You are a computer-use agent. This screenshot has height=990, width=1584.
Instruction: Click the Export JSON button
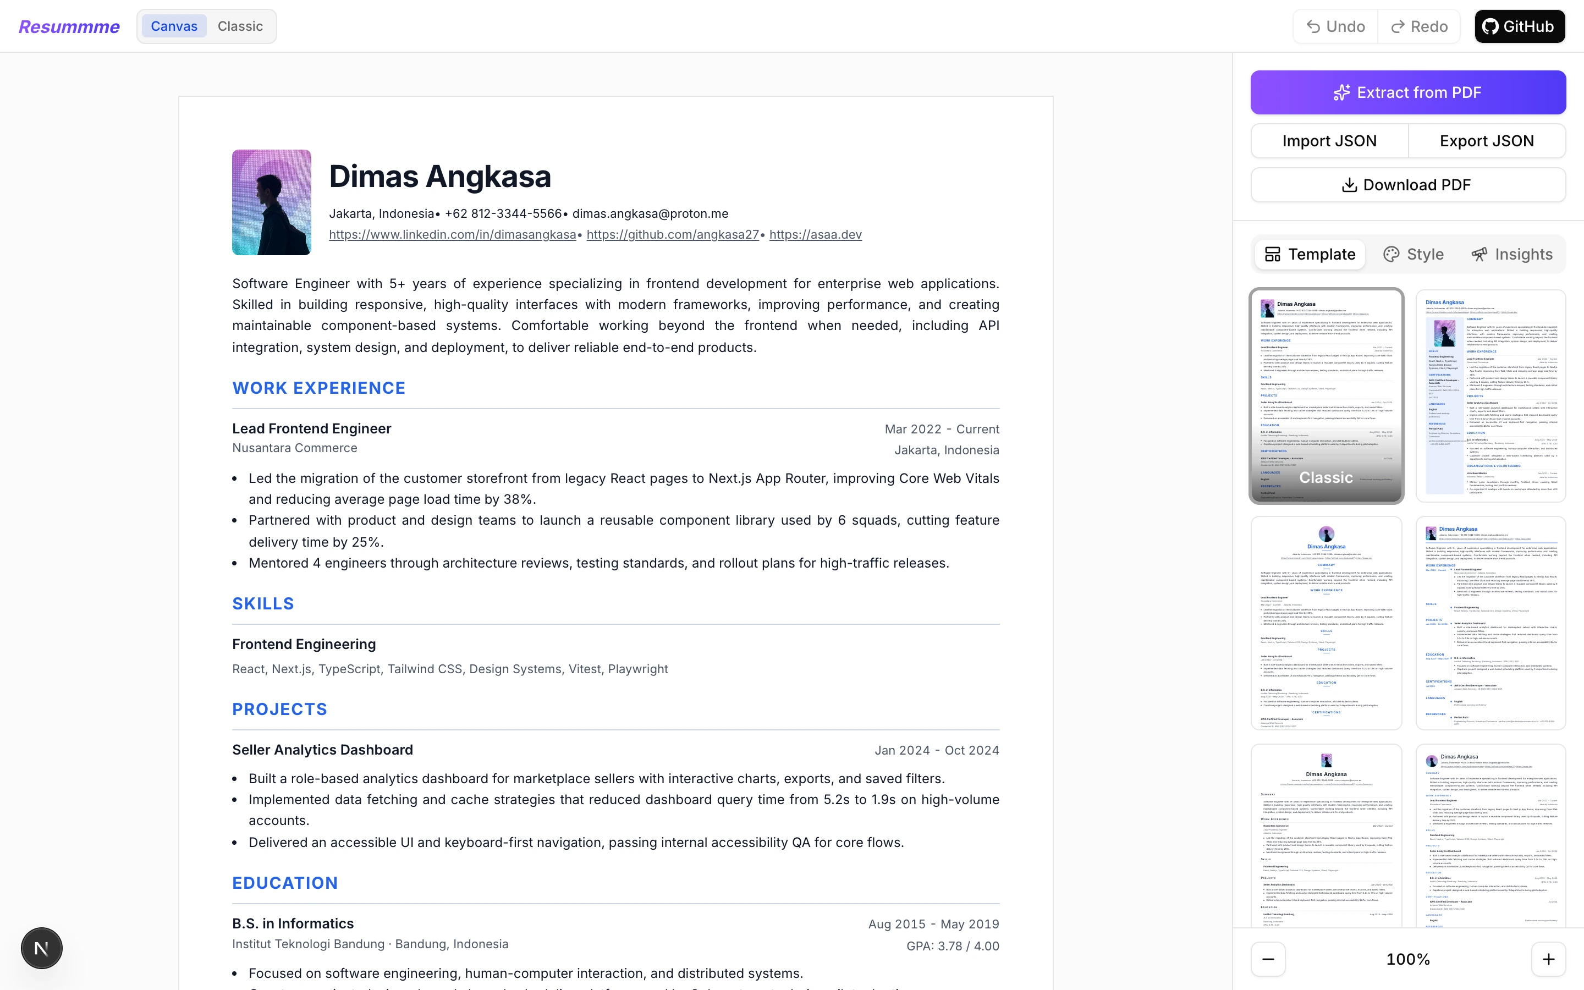point(1487,141)
